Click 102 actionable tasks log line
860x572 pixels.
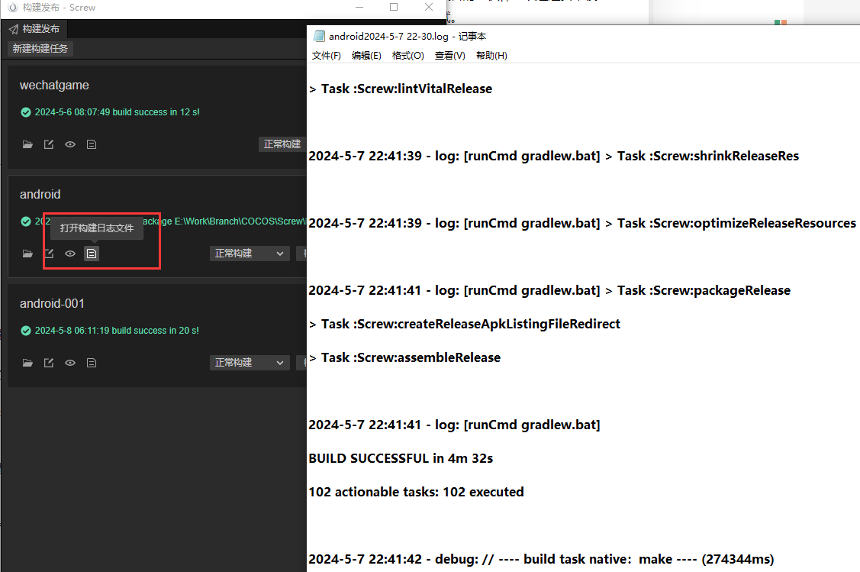tap(417, 492)
